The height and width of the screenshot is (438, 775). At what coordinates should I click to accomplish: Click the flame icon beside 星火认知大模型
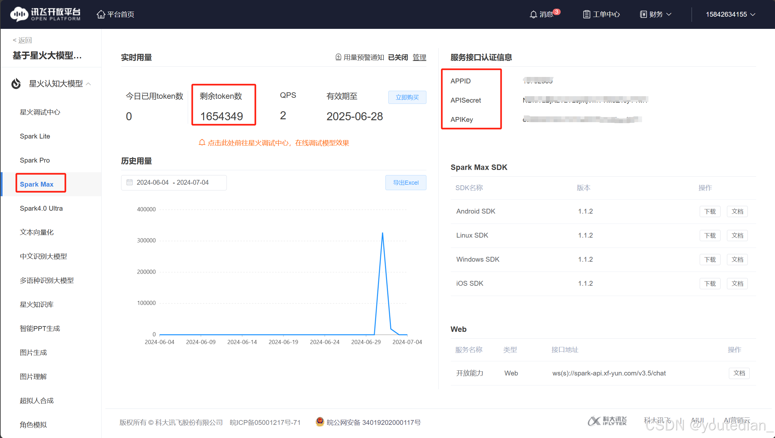click(x=16, y=84)
